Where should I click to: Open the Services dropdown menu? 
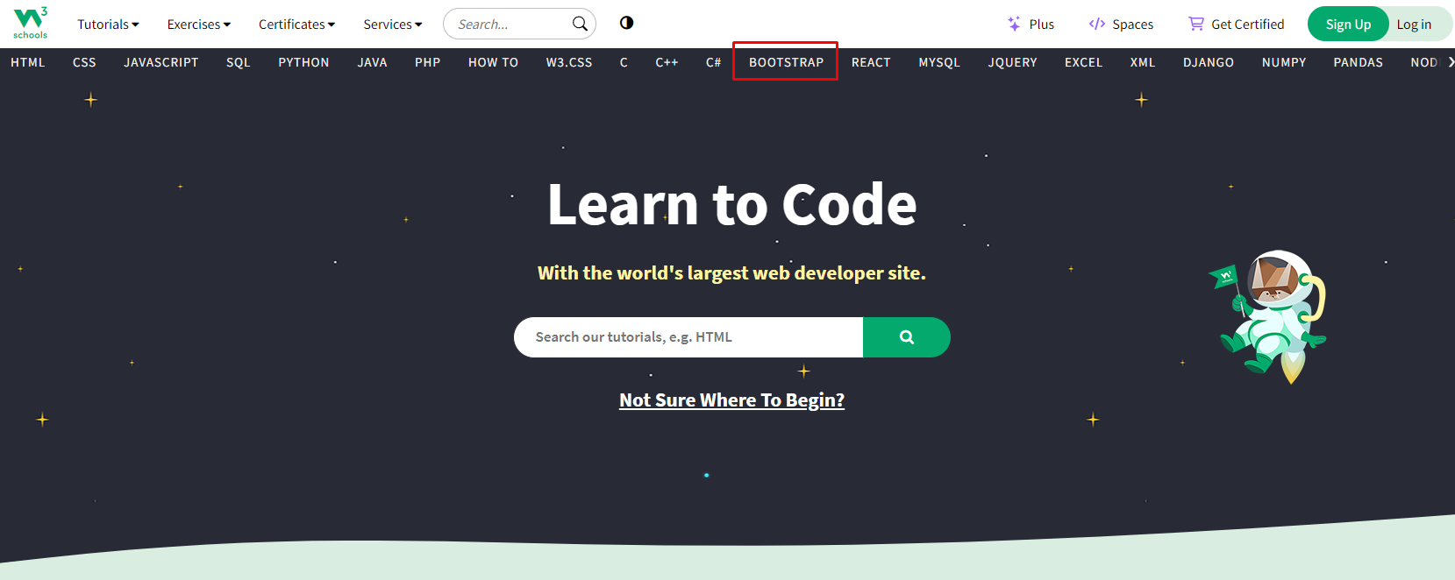point(393,25)
